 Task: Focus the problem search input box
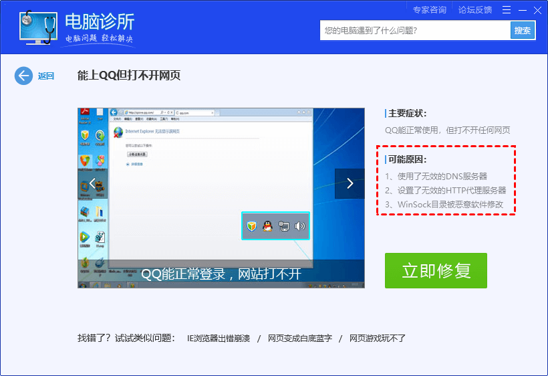click(x=414, y=31)
